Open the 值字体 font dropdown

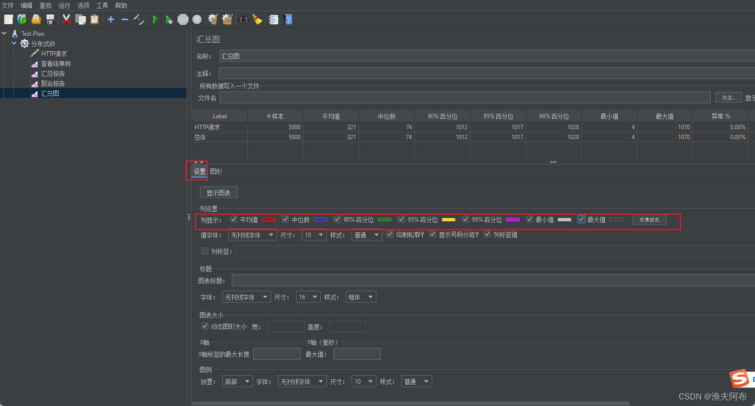[x=253, y=235]
